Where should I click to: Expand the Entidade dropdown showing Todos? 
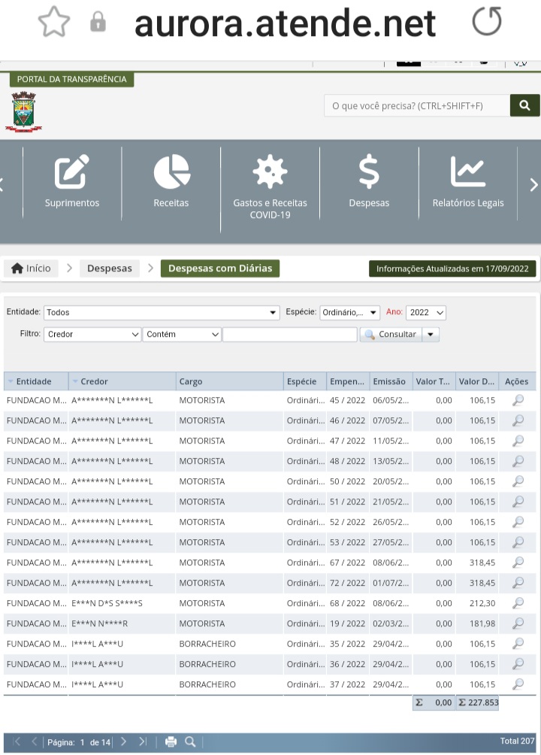click(x=162, y=313)
